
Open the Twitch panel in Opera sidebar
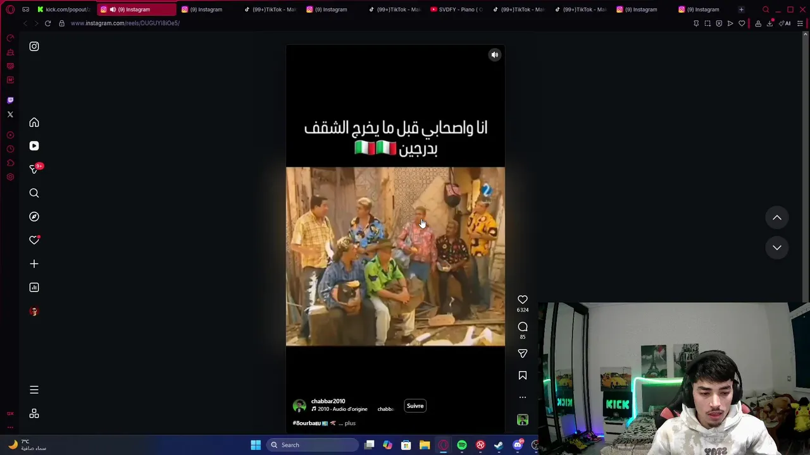[10, 100]
